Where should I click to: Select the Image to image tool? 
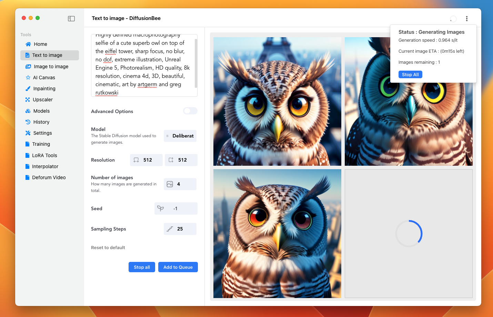click(51, 66)
